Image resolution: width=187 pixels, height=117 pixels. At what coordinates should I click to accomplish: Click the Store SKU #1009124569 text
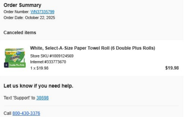point(52,56)
